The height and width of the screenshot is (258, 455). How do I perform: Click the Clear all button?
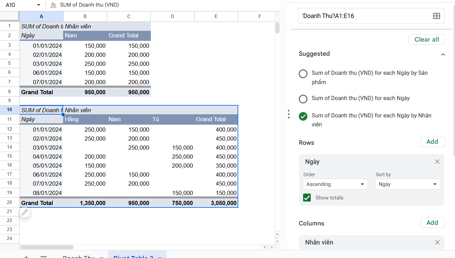427,39
